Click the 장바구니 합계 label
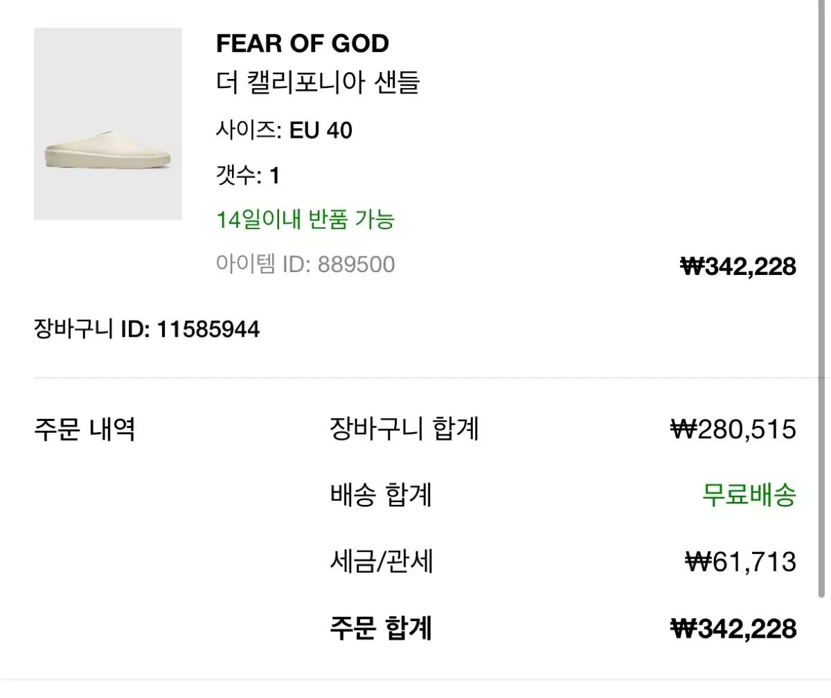This screenshot has height=698, width=831. point(404,429)
